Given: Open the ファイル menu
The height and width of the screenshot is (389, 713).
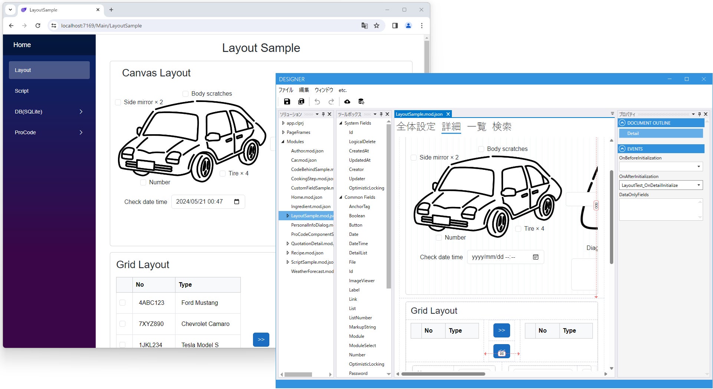Looking at the screenshot, I should (286, 90).
